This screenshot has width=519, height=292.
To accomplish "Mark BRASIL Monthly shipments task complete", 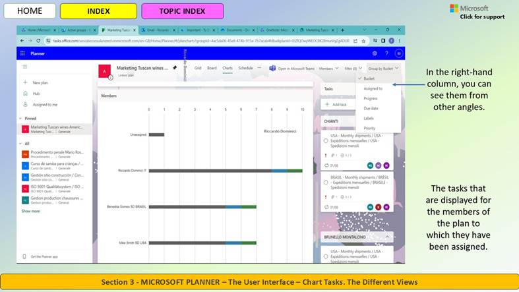I will [x=326, y=183].
